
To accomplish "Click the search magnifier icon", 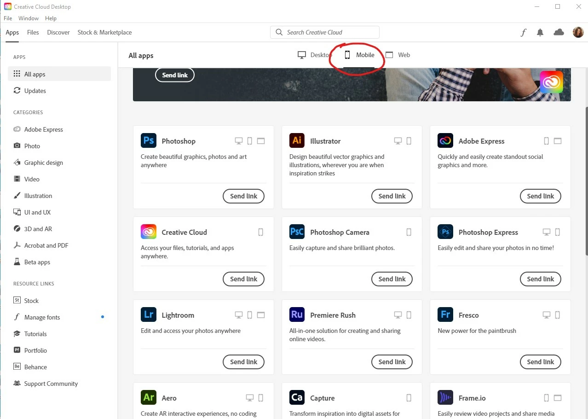I will pos(279,32).
